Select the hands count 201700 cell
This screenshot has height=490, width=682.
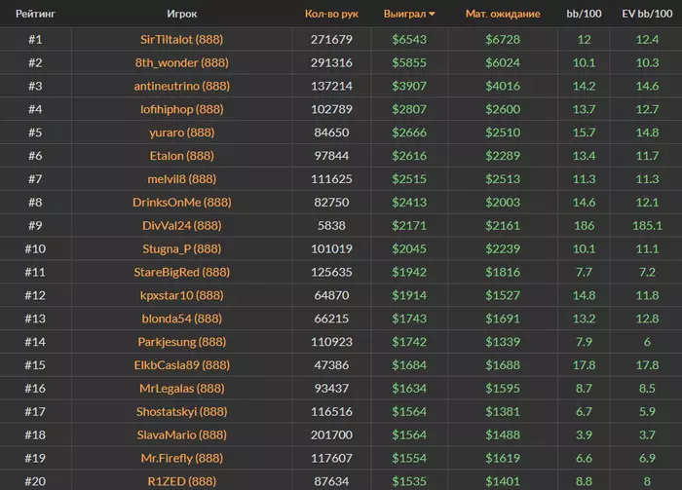pyautogui.click(x=331, y=434)
